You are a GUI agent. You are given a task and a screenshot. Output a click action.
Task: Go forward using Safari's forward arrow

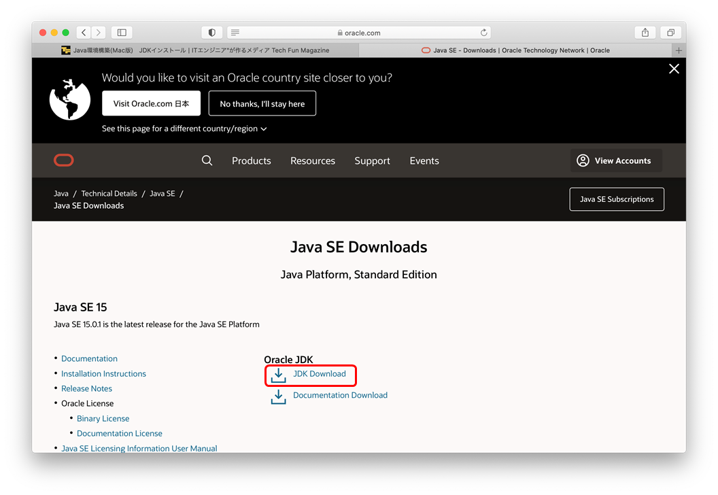tap(98, 33)
